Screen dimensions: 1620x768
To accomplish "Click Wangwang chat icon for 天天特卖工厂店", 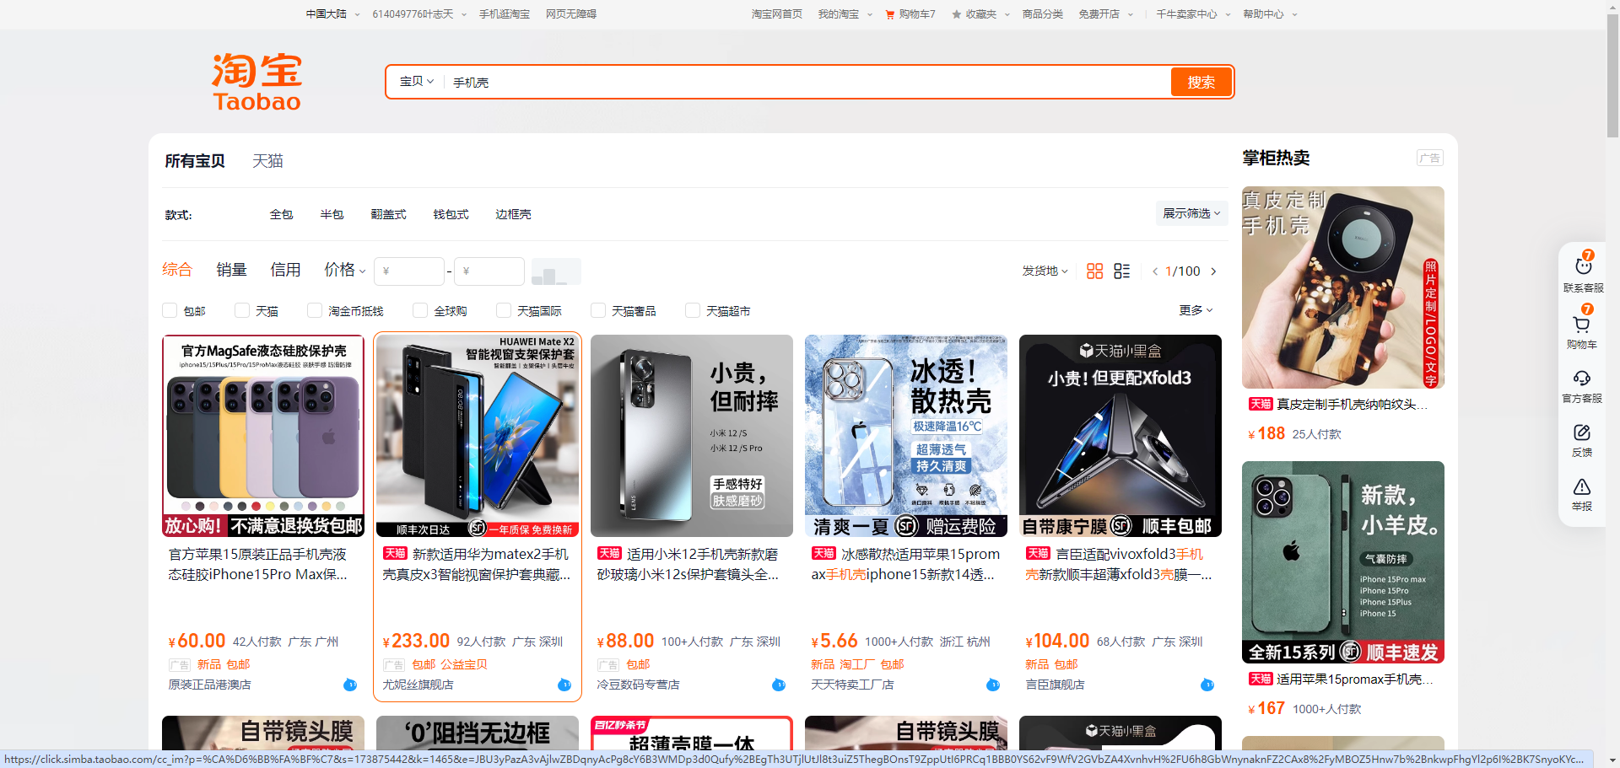I will pos(993,685).
